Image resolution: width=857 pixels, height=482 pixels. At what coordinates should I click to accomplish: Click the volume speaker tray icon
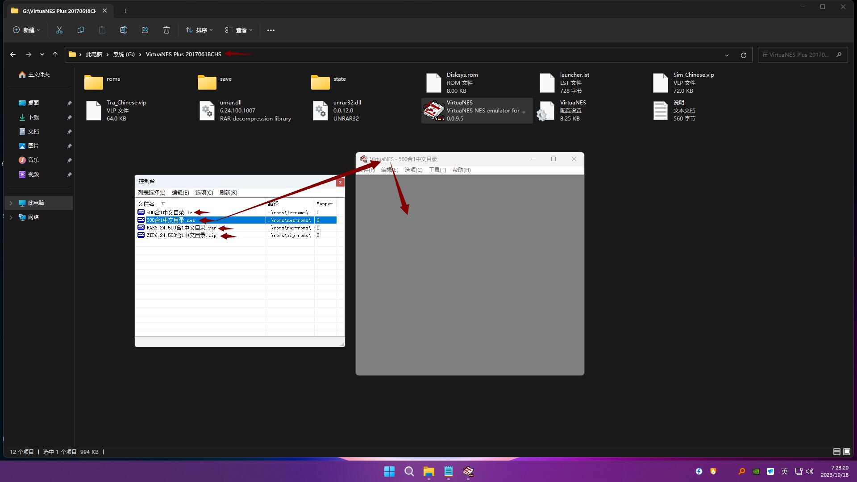810,471
